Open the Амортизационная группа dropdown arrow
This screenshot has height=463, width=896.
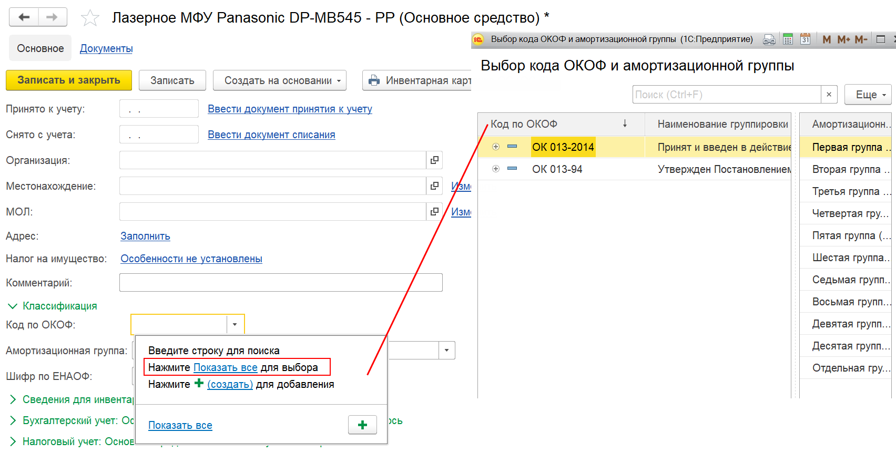[x=446, y=351]
